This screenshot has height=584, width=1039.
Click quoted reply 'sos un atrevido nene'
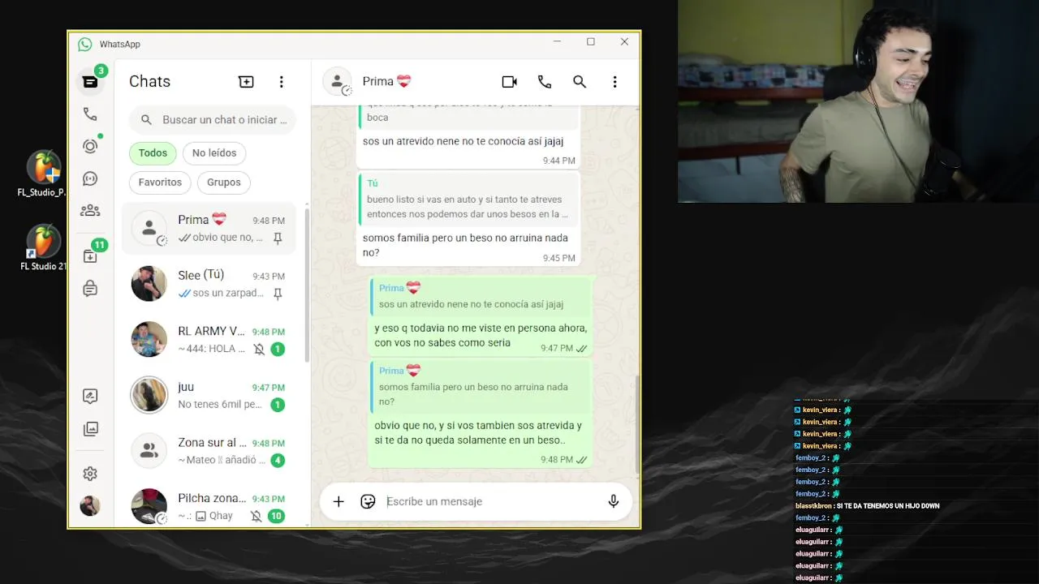(x=481, y=296)
